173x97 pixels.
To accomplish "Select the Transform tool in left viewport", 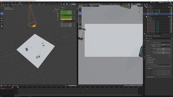I will [2, 20].
